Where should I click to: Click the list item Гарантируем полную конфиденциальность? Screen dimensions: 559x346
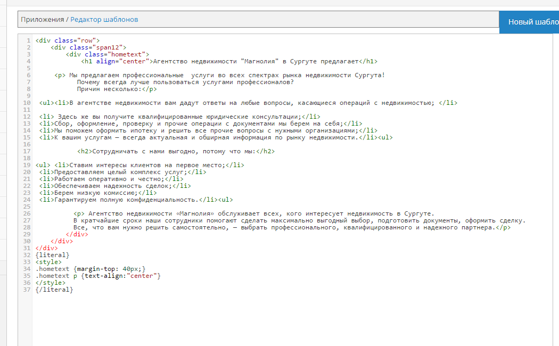136,200
